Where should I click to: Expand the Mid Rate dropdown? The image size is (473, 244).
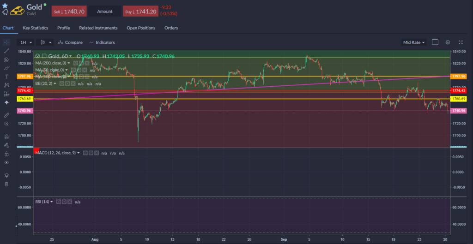pyautogui.click(x=414, y=42)
